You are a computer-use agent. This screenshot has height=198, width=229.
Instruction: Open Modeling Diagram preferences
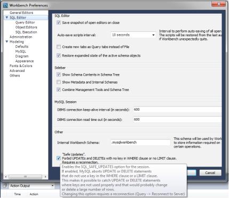tap(22, 56)
